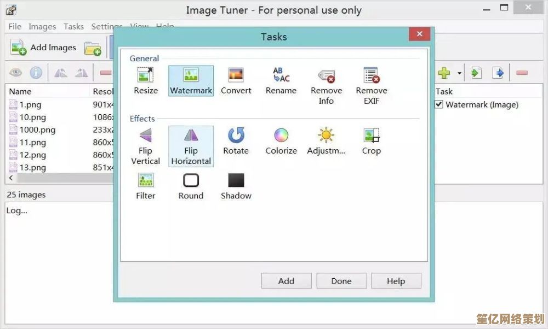Select the file 11.png
This screenshot has width=548, height=329.
coord(32,142)
